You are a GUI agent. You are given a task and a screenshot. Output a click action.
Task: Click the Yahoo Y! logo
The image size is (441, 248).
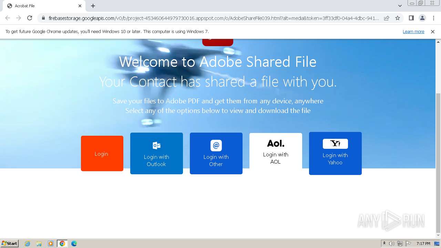(x=335, y=144)
